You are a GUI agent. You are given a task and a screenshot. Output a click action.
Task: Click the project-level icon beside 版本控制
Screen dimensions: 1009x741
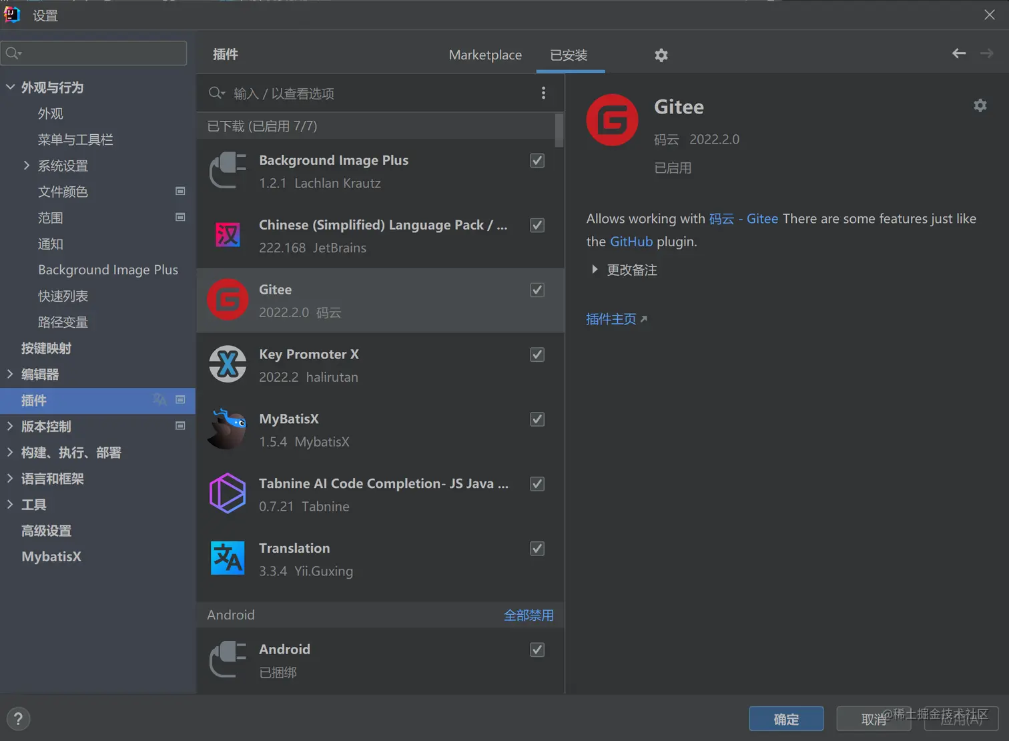[180, 425]
